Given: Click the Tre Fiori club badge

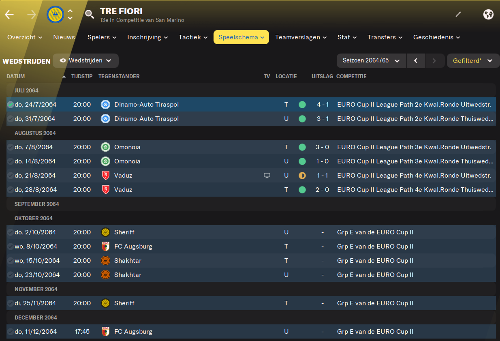Looking at the screenshot, I should pos(56,15).
